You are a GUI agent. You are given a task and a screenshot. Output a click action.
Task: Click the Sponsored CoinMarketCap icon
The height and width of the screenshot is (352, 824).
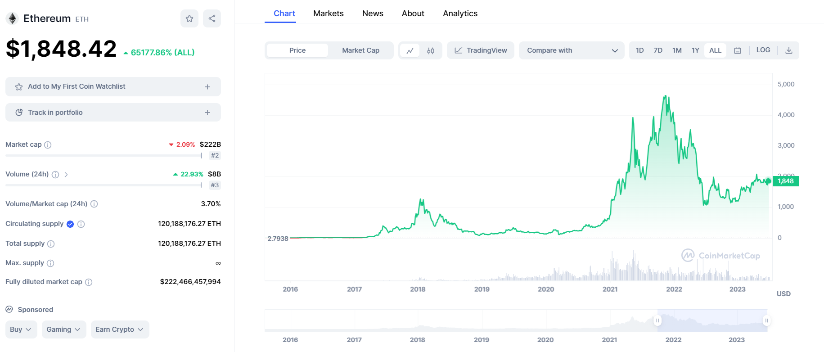pos(9,309)
